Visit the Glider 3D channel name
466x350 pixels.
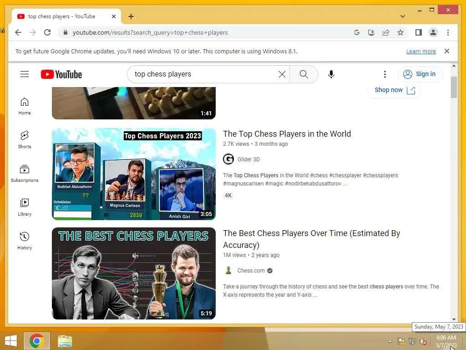coord(248,160)
